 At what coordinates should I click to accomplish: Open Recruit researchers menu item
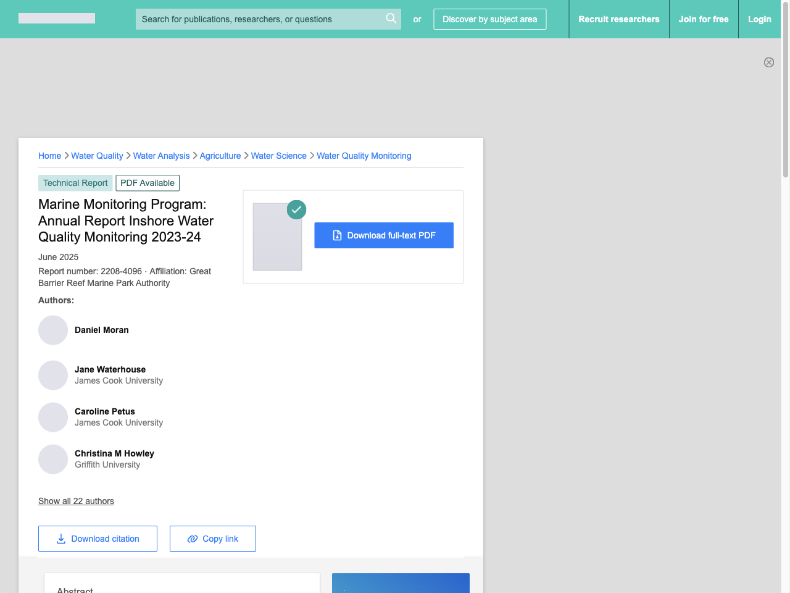[619, 19]
